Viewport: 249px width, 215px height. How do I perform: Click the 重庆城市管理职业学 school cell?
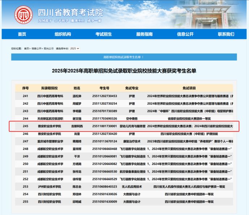coord(50,141)
